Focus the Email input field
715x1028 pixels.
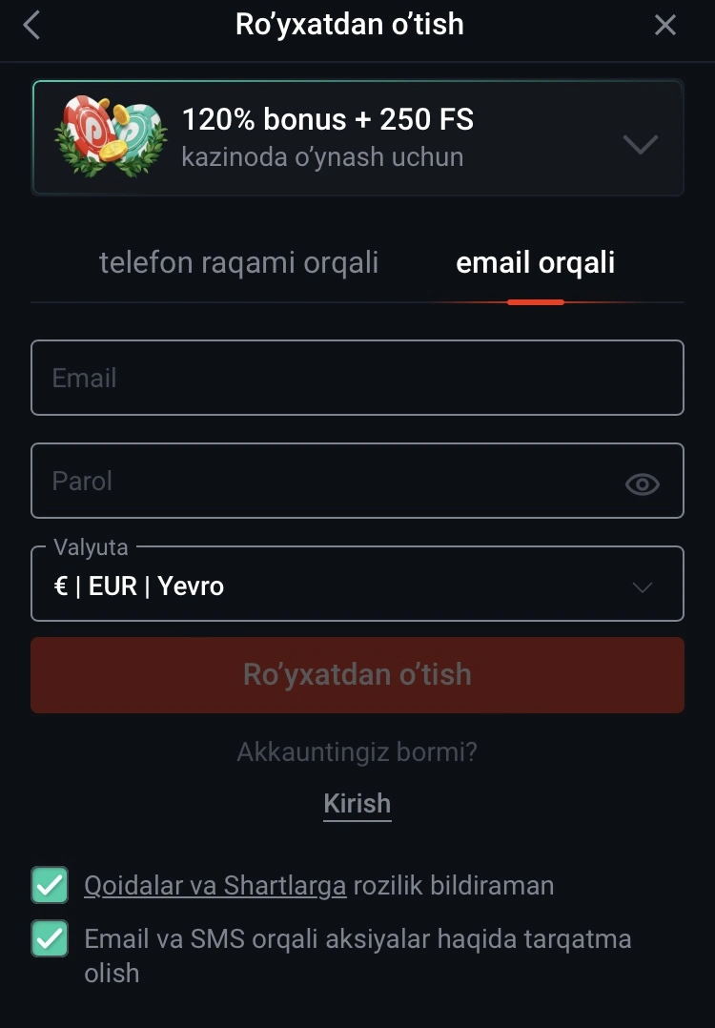(x=357, y=378)
